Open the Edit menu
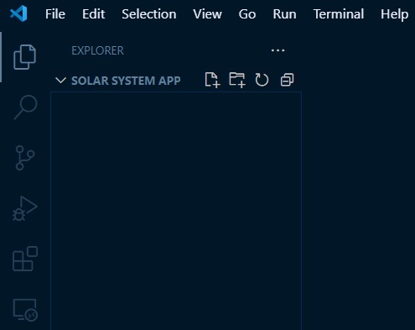The height and width of the screenshot is (330, 415). [x=93, y=14]
